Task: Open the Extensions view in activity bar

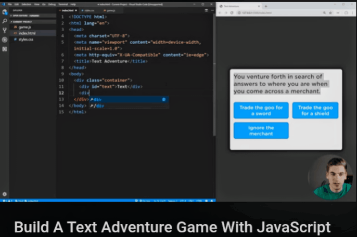Action: pos(5,49)
